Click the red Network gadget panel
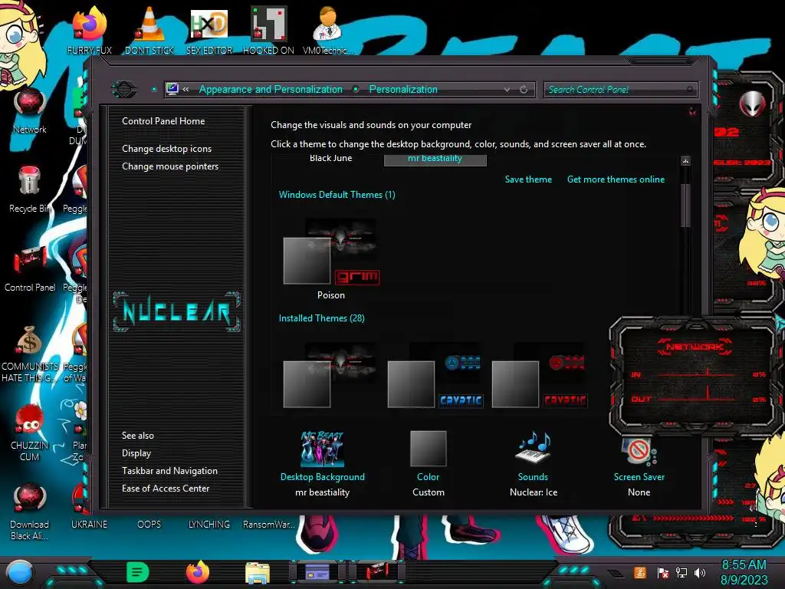The image size is (785, 589). tap(693, 376)
